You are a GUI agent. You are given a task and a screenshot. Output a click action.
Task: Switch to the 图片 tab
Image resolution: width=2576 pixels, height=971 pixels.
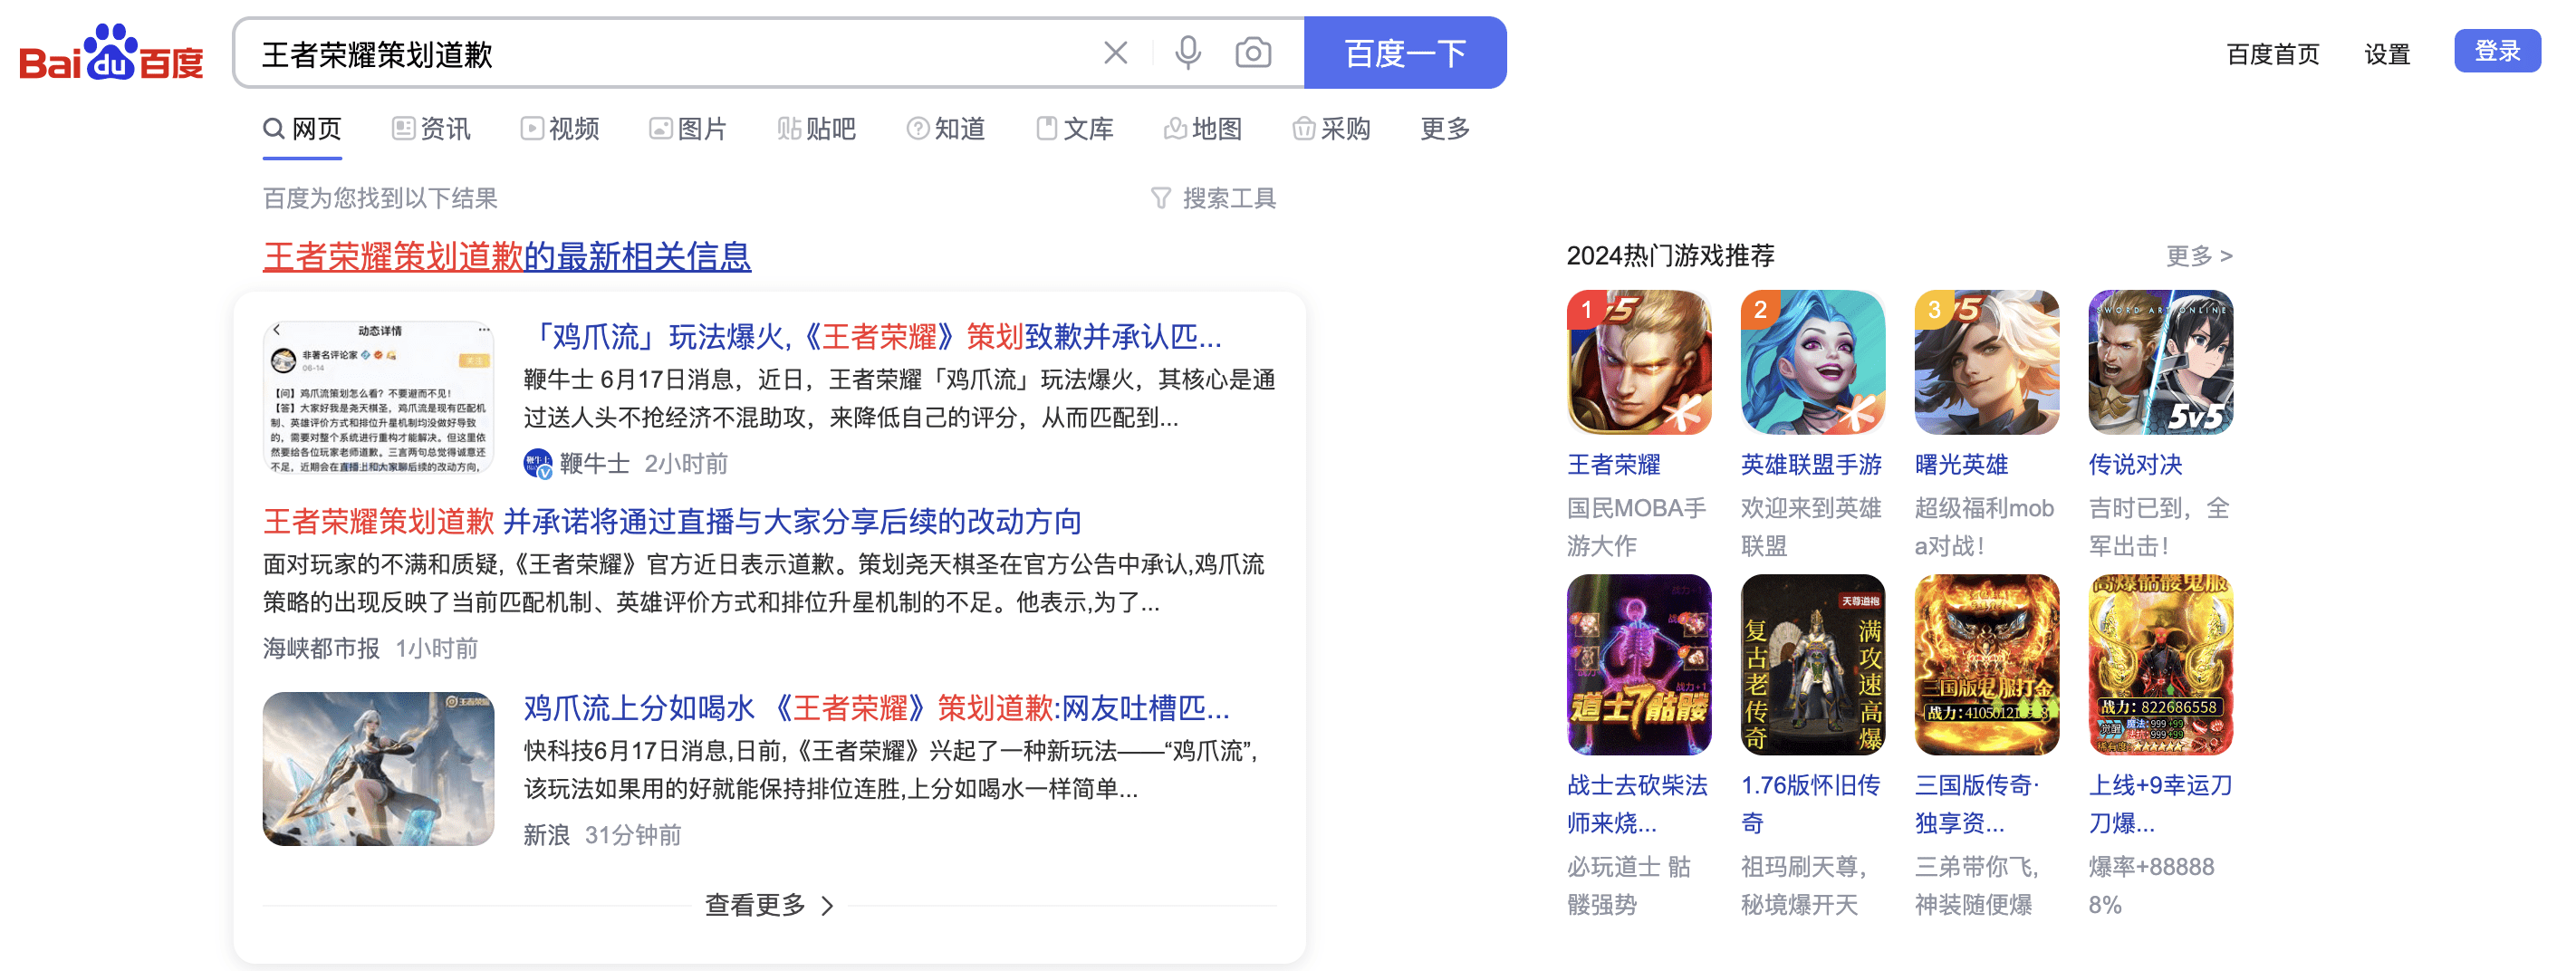688,129
